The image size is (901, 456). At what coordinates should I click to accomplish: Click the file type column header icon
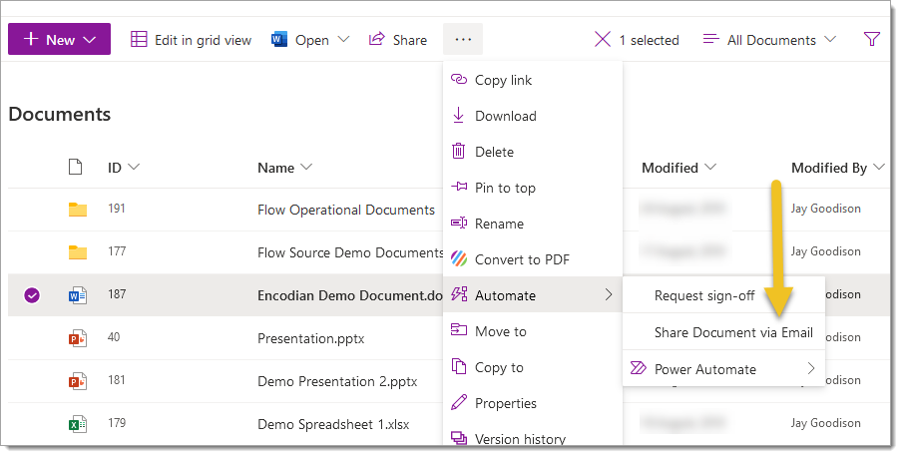76,168
